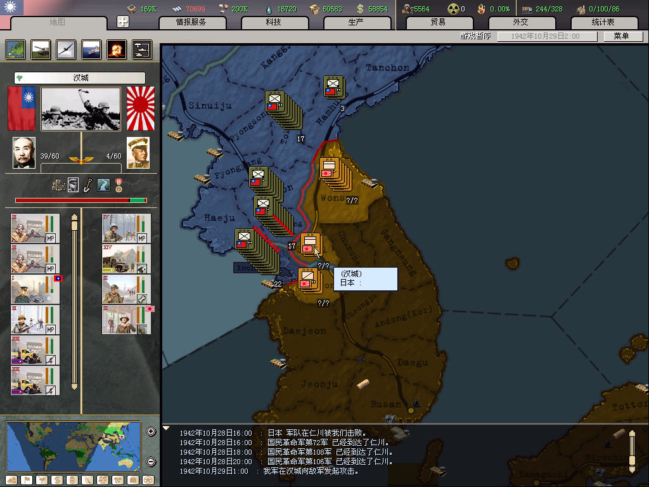Open the 科技 tab

[x=274, y=22]
